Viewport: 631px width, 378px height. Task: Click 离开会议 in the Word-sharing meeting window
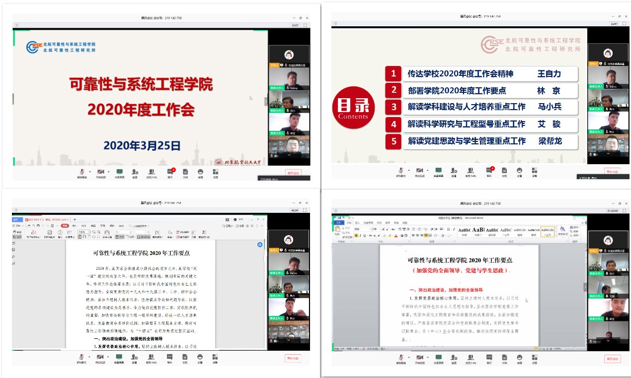coord(612,359)
